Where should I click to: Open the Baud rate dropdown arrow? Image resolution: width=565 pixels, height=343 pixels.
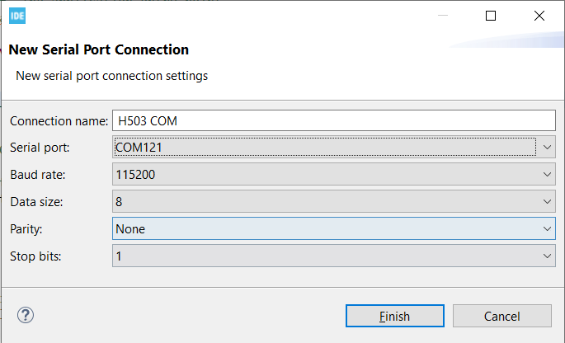(548, 175)
